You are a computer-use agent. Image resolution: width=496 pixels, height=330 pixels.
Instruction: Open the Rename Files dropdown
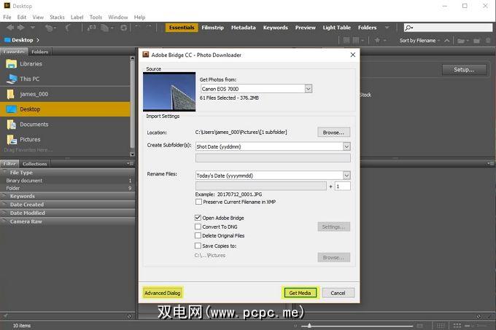pyautogui.click(x=346, y=176)
